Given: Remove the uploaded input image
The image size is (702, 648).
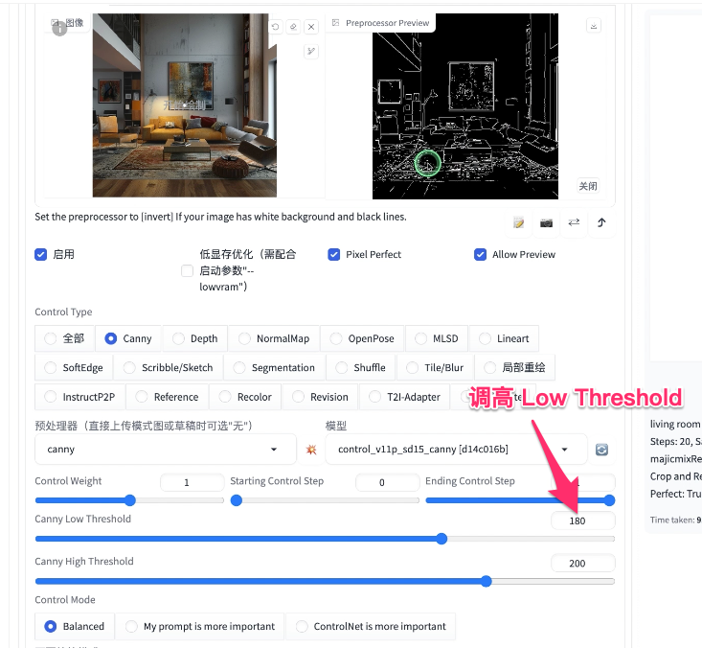Looking at the screenshot, I should point(311,27).
